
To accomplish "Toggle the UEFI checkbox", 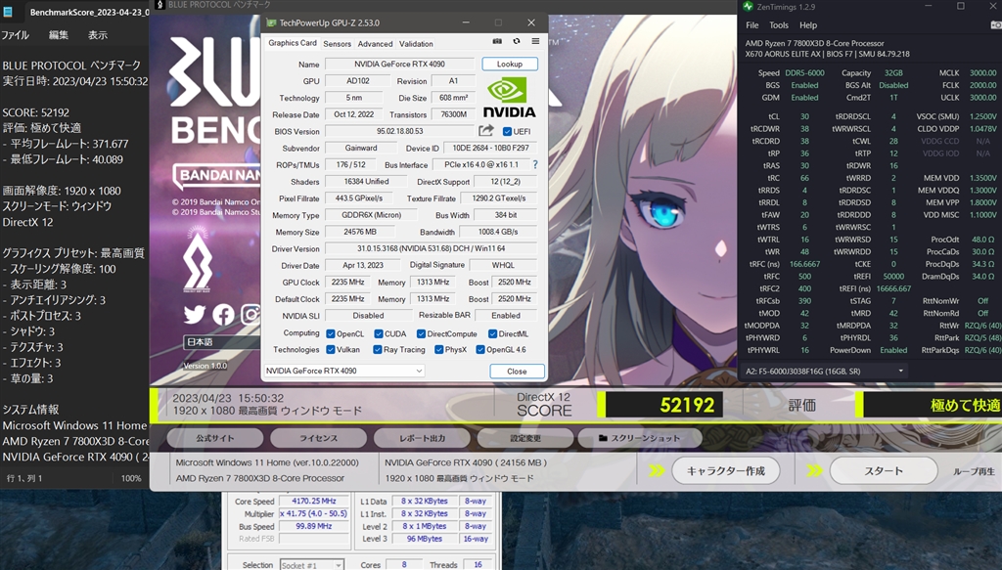I will tap(507, 131).
